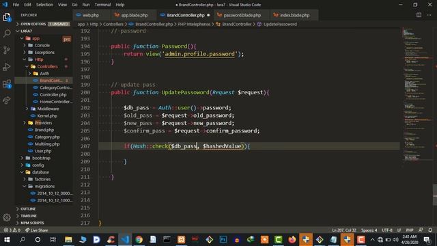Screen dimensions: 437x246
Task: Expand the Middleware folder
Action: (x=44, y=109)
